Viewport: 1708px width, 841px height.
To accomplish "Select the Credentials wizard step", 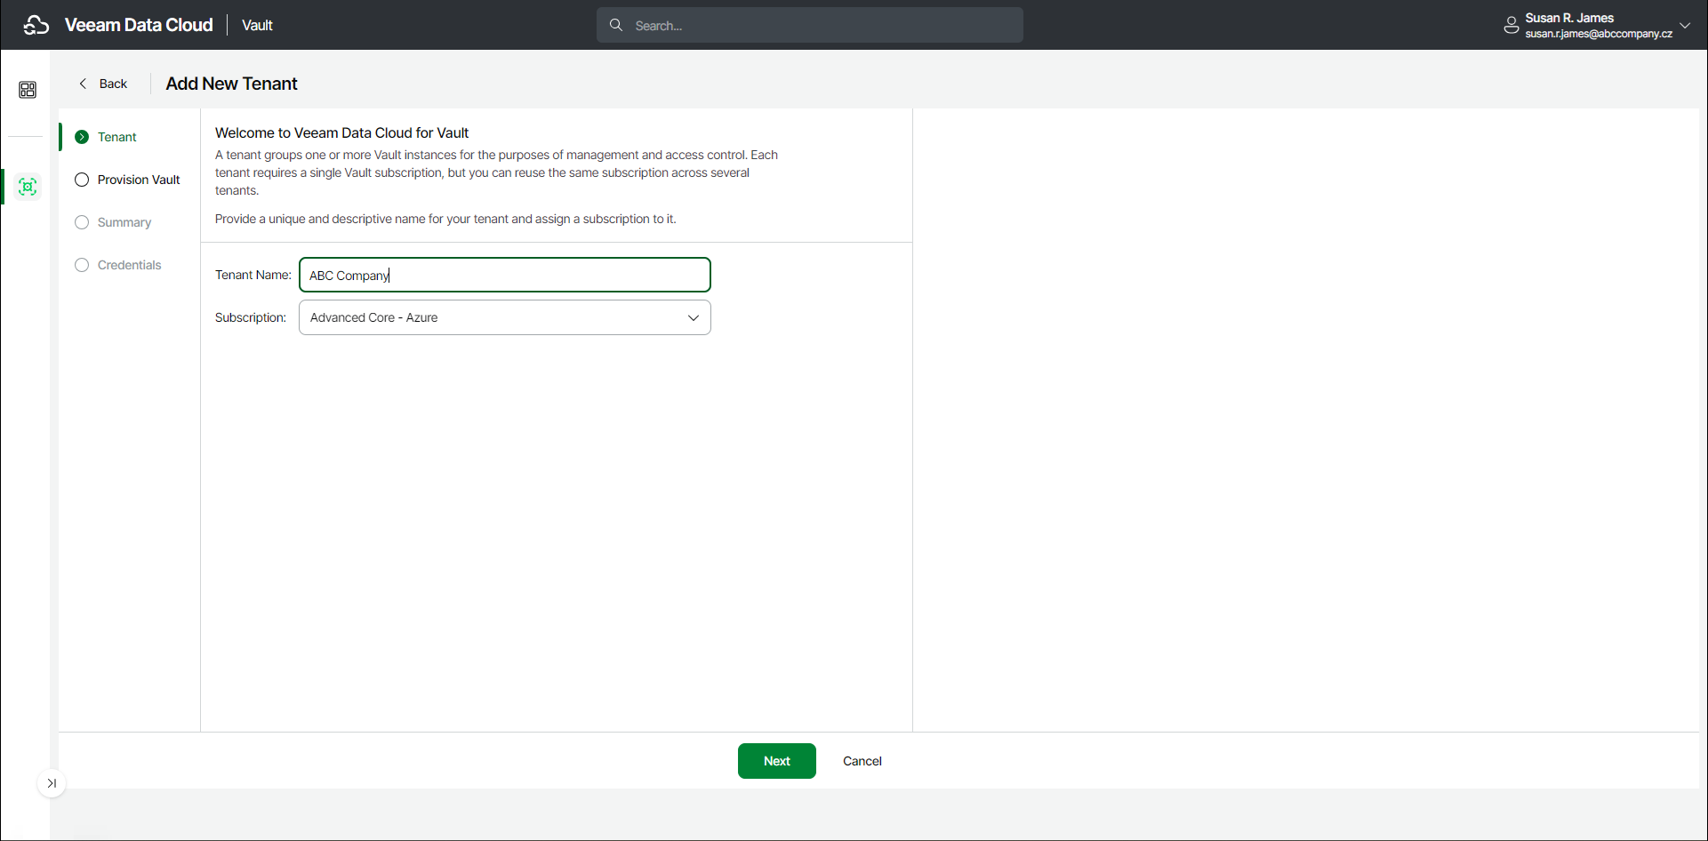I will [119, 265].
